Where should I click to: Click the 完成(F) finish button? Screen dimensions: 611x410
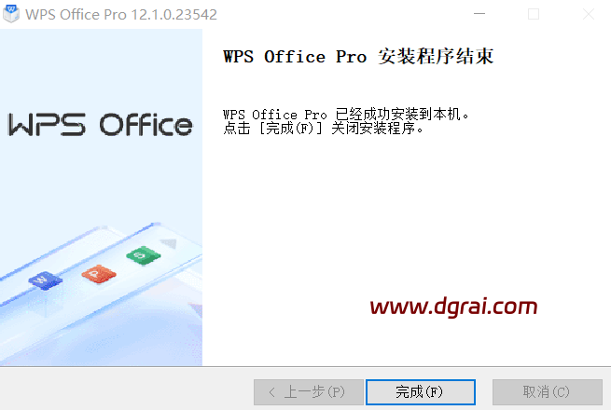[x=421, y=392]
